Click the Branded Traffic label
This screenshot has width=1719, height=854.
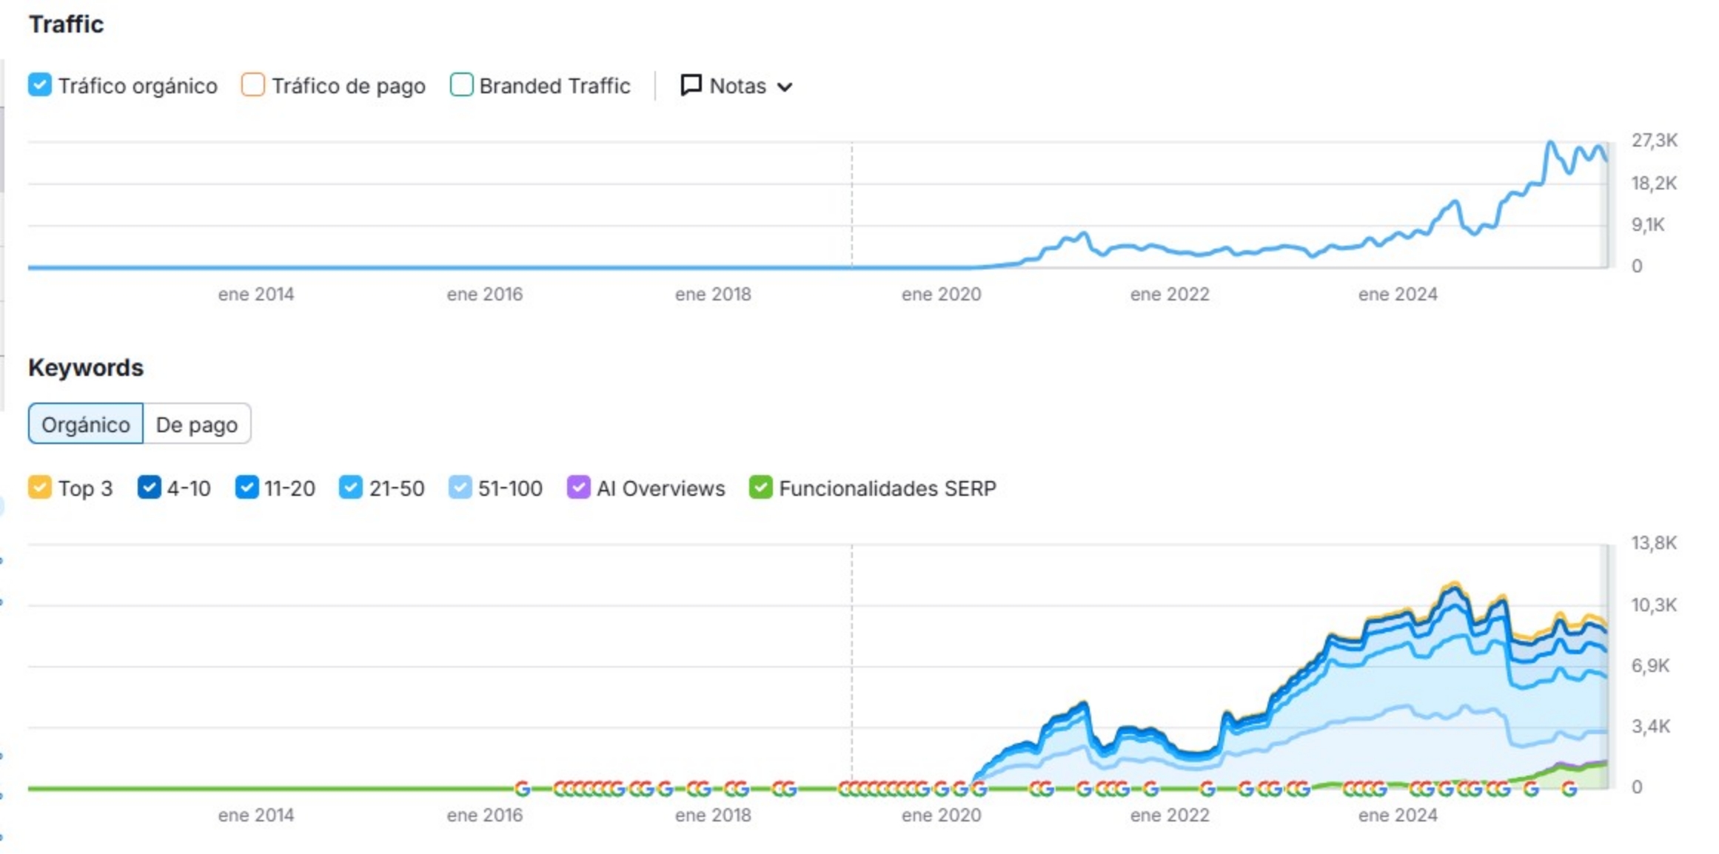click(554, 86)
